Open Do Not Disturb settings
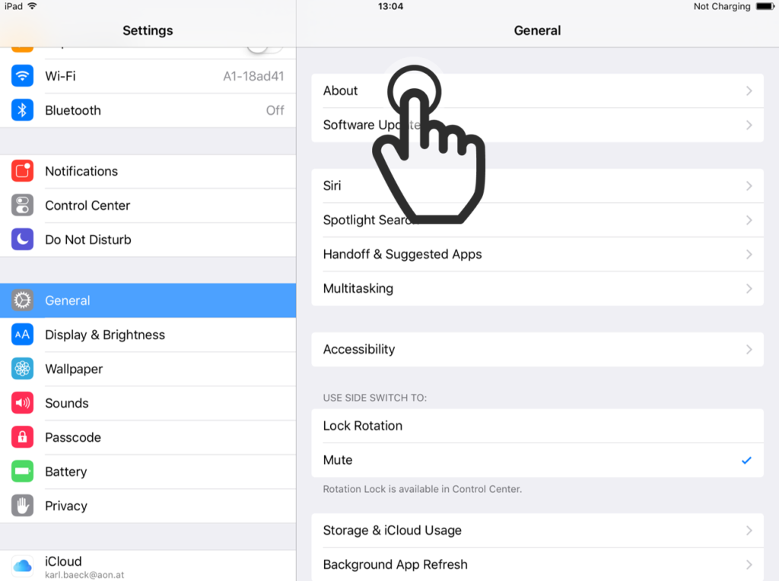The height and width of the screenshot is (581, 779). coord(148,240)
